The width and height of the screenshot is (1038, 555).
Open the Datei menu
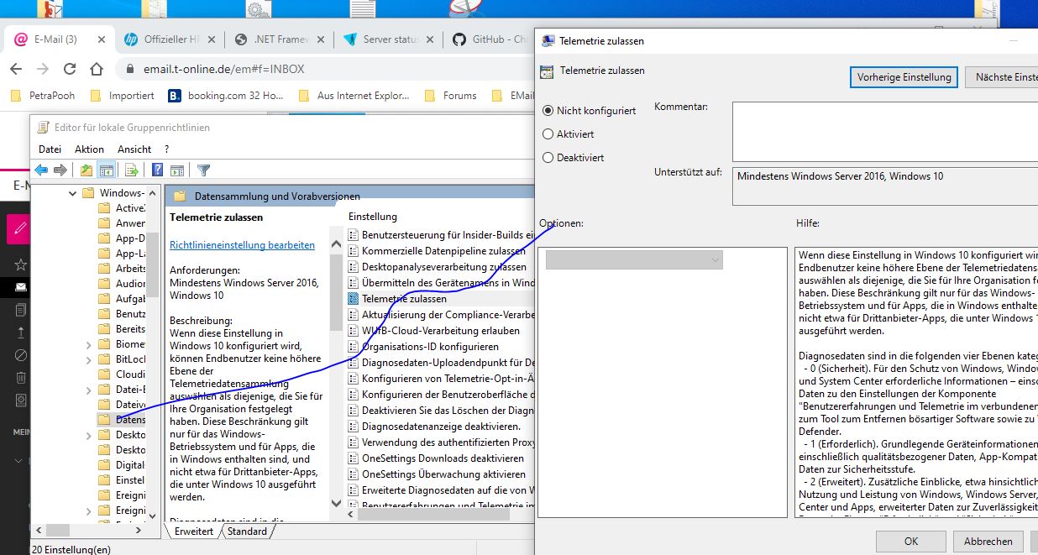(x=50, y=149)
